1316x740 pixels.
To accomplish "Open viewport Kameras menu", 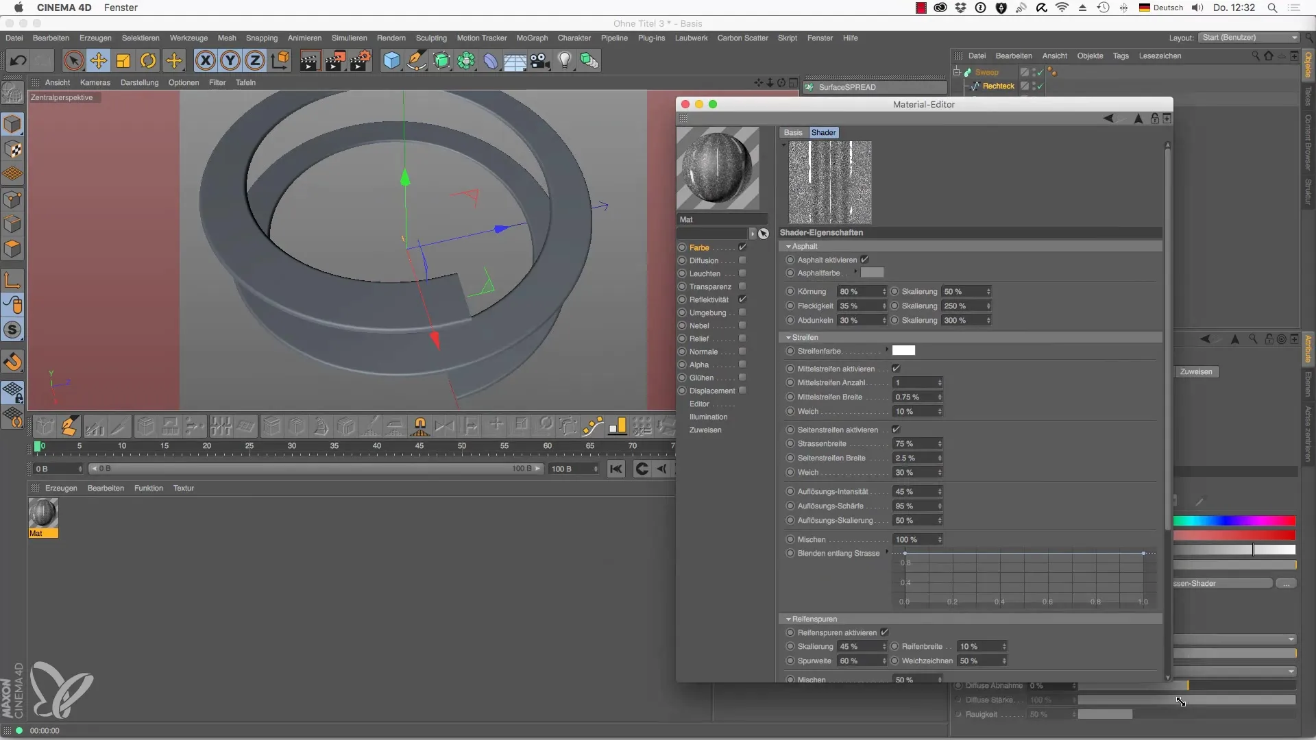I will (95, 83).
